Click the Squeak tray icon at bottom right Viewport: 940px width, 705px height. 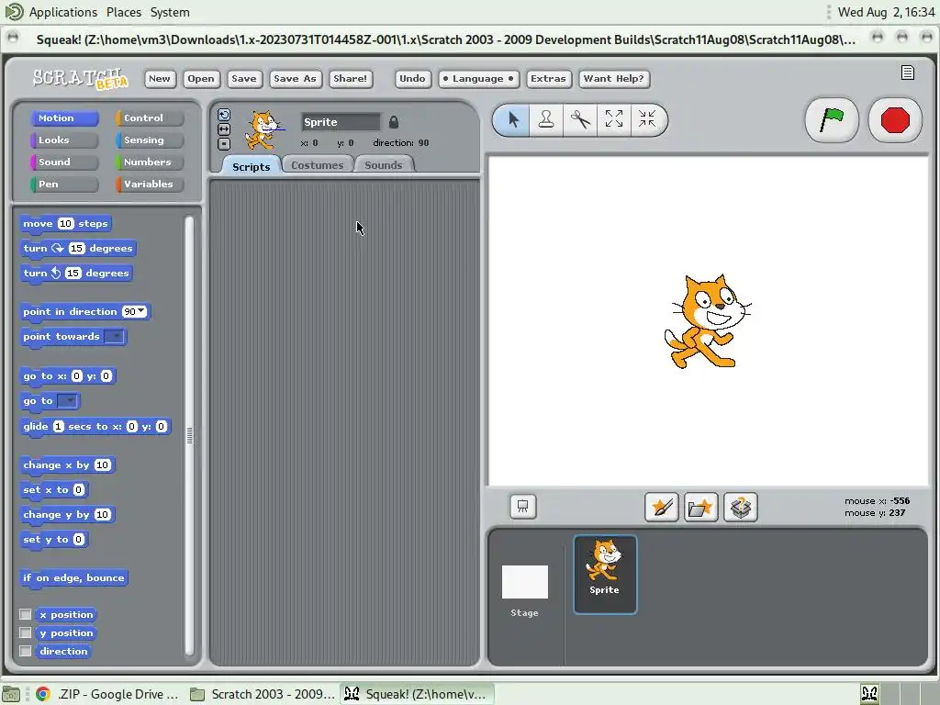click(x=870, y=694)
